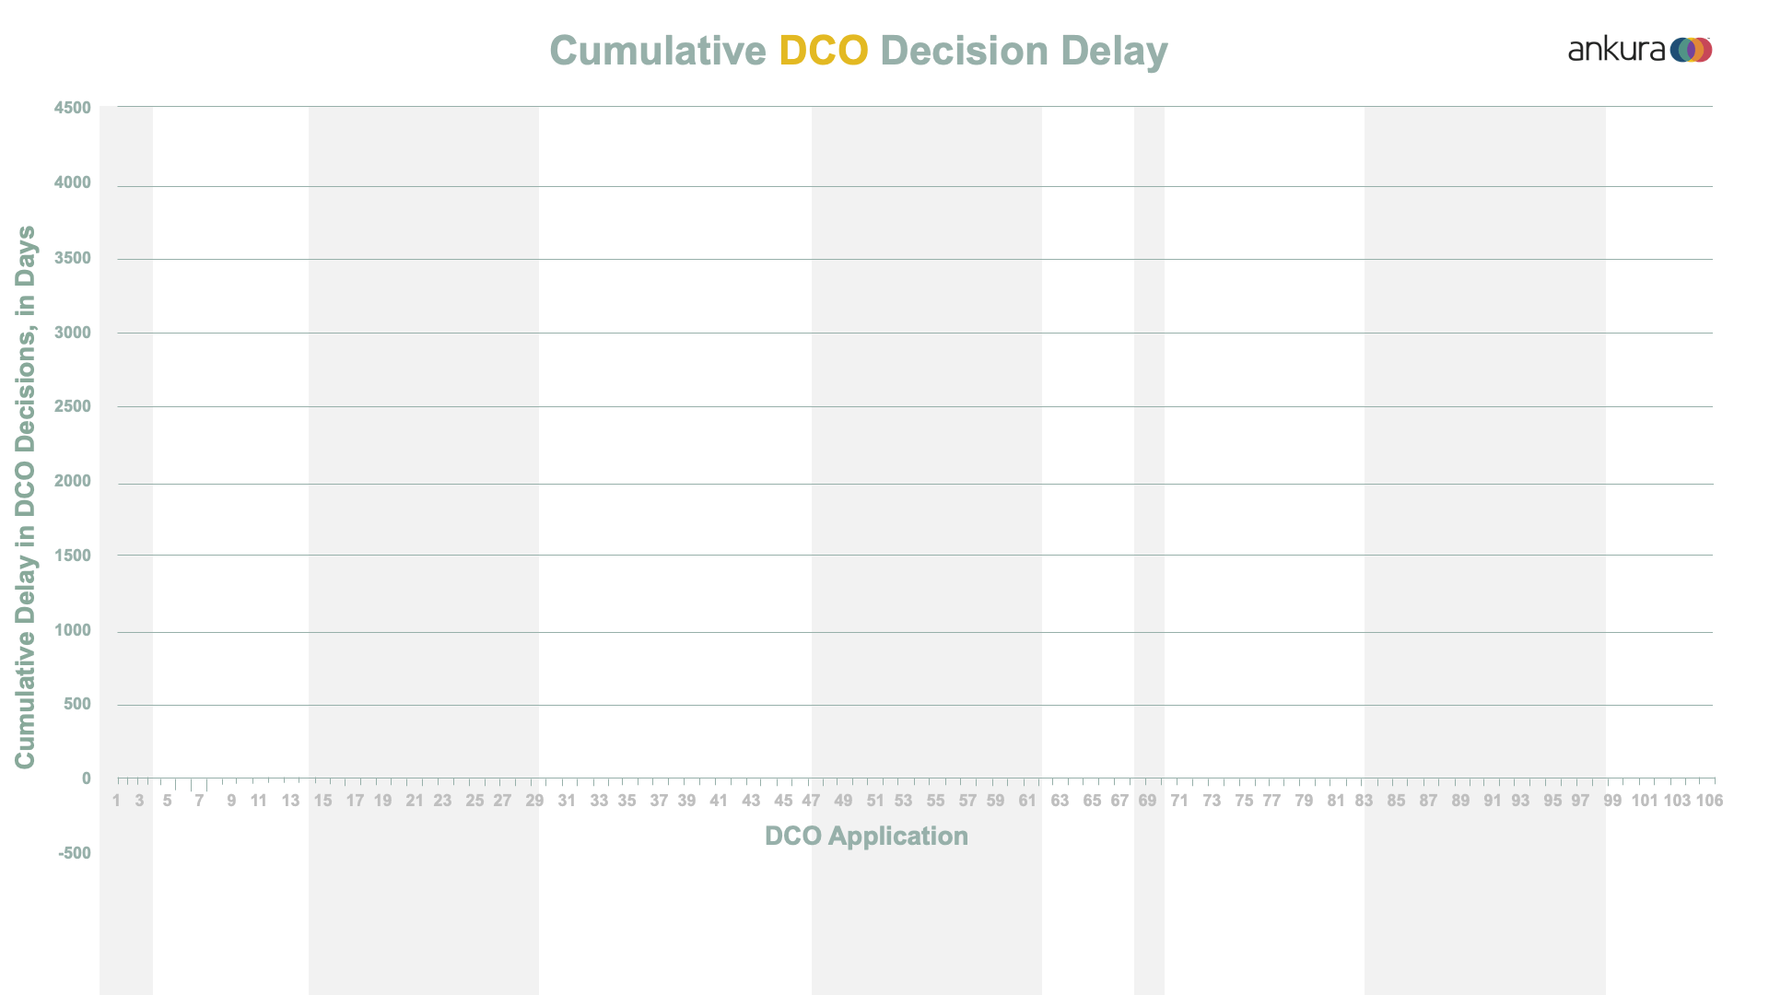Click x-axis label 1
The image size is (1769, 995).
coord(116,801)
